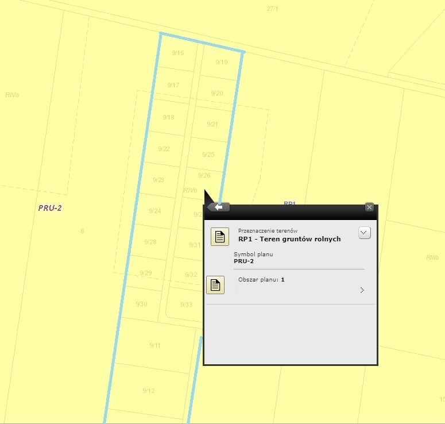Select parcel 9/26 on the map
Viewport: 445px width, 424px height.
click(204, 175)
